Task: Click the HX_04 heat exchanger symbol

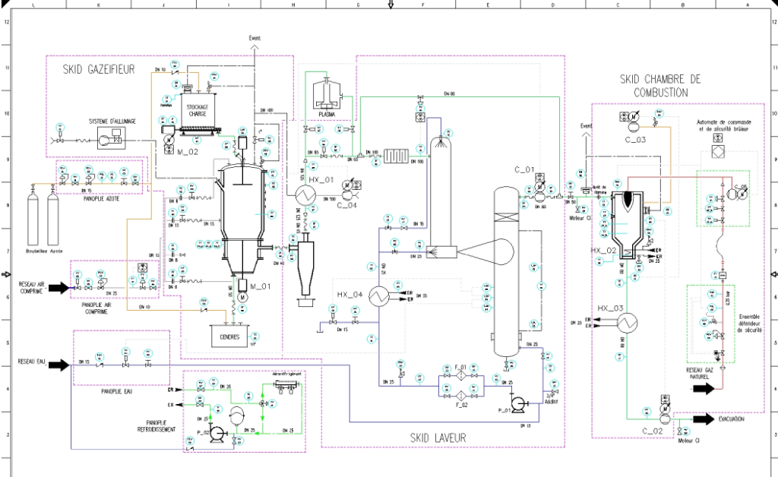Action: point(378,298)
